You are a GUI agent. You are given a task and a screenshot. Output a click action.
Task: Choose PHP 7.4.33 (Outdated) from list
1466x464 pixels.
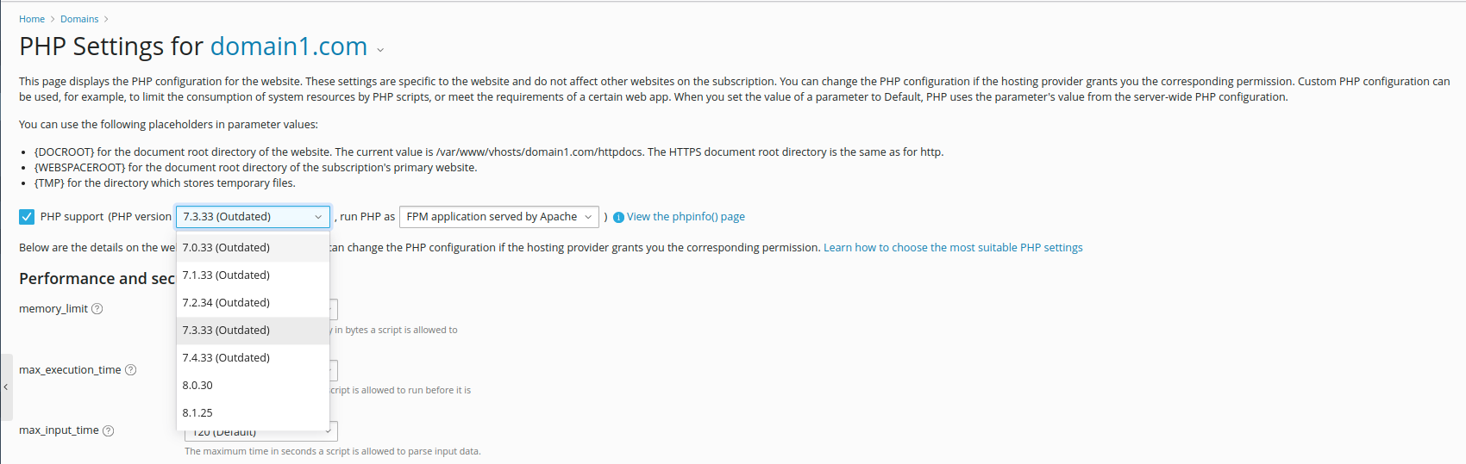coord(226,358)
